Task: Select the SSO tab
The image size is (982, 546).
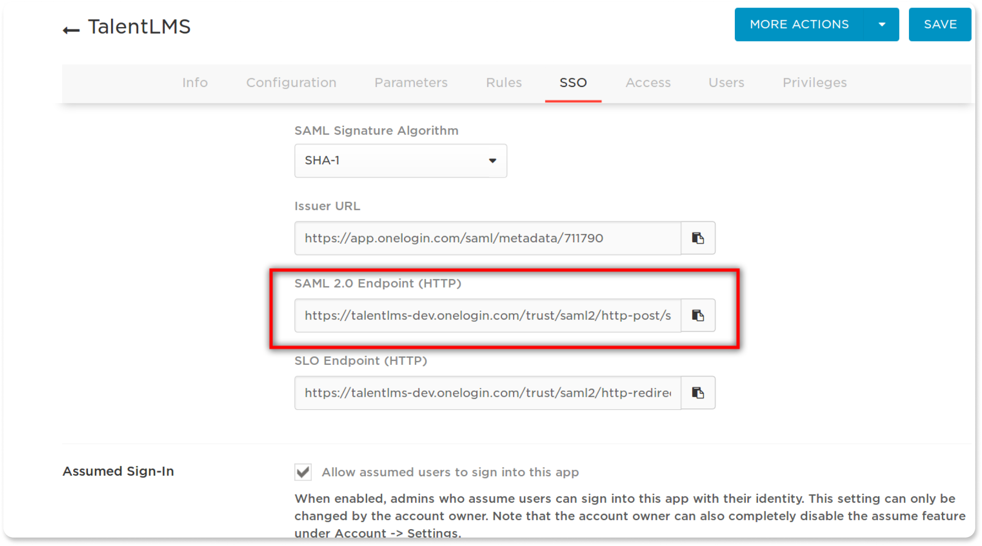Action: [x=573, y=82]
